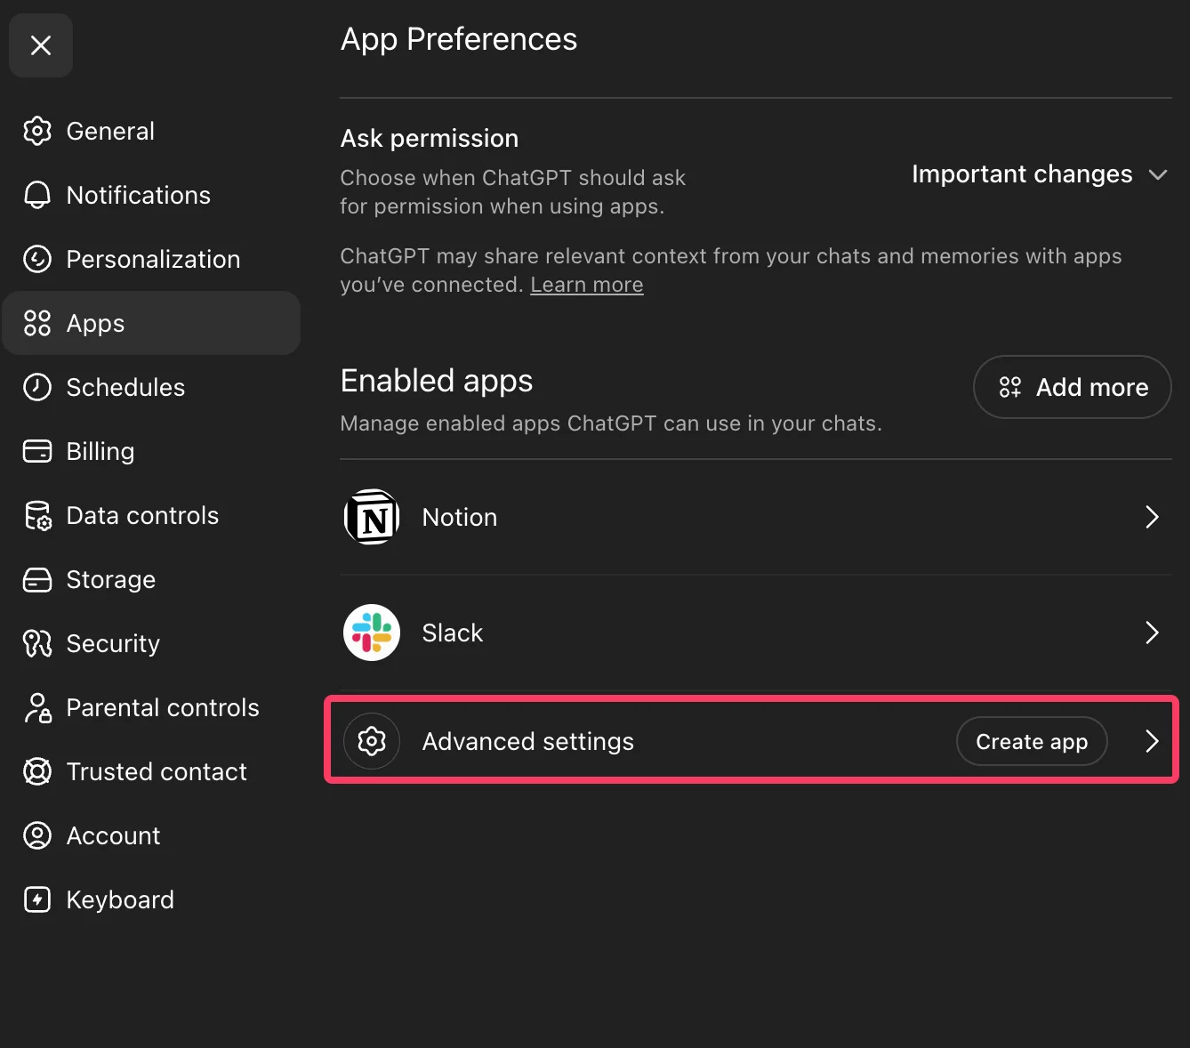Click the Data controls database icon
This screenshot has width=1190, height=1048.
[x=37, y=515]
